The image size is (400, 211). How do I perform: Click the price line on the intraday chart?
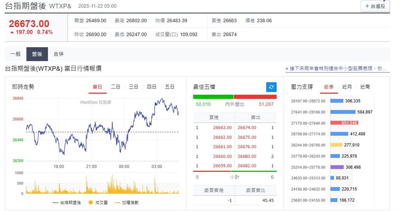coord(102,126)
